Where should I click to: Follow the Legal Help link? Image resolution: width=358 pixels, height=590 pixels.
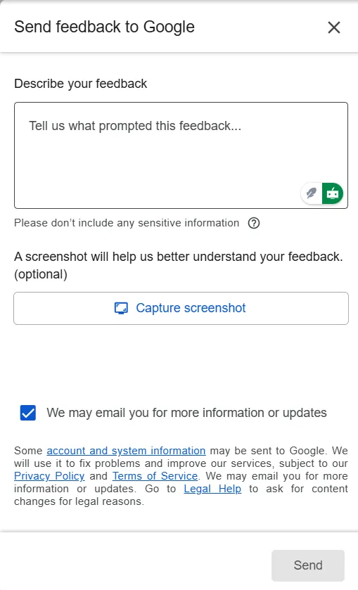tap(212, 489)
